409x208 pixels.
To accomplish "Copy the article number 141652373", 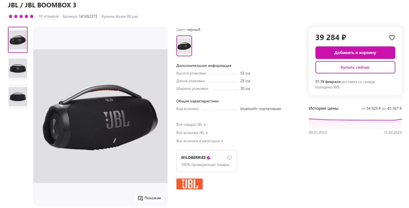I will point(88,16).
